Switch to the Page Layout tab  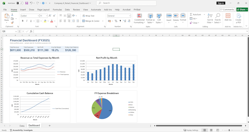pos(43,10)
